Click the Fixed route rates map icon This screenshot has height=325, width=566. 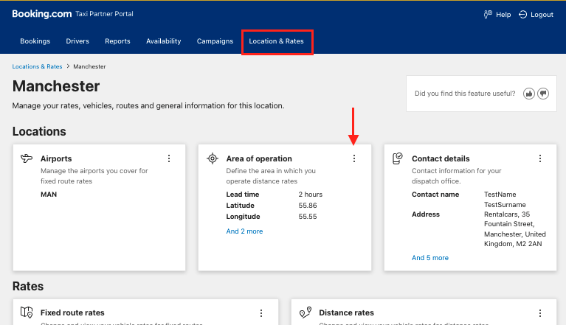tap(27, 312)
